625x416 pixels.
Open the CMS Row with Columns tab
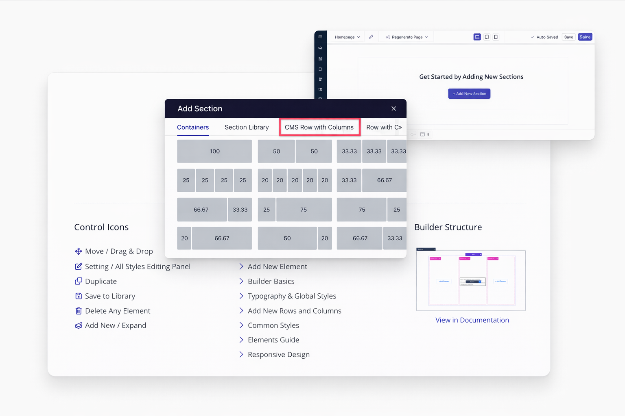pos(319,127)
